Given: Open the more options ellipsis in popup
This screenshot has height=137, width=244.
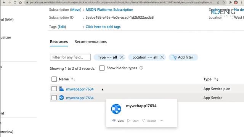Looking at the screenshot, I should (161, 121).
